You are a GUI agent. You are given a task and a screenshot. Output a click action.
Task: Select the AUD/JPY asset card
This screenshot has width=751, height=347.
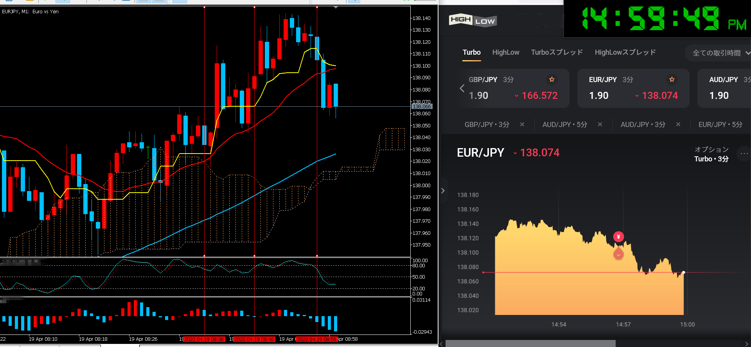coord(724,88)
